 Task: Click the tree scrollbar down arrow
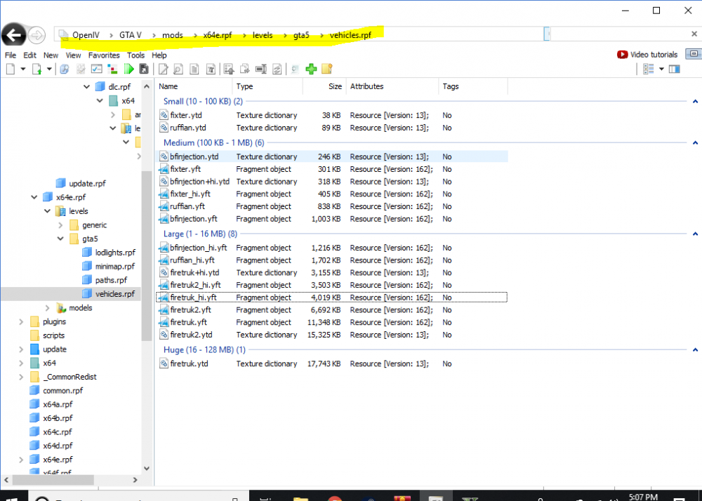tap(147, 468)
